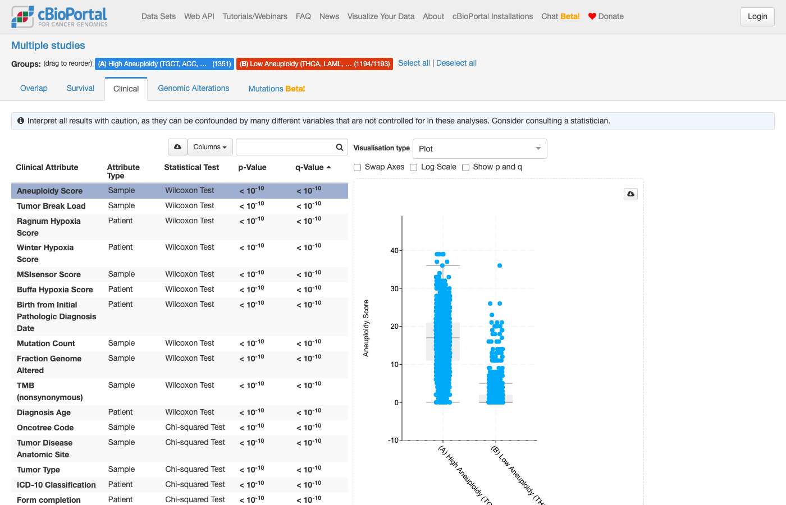This screenshot has height=505, width=786.
Task: Select the Diagnosis Age row
Action: [x=180, y=412]
